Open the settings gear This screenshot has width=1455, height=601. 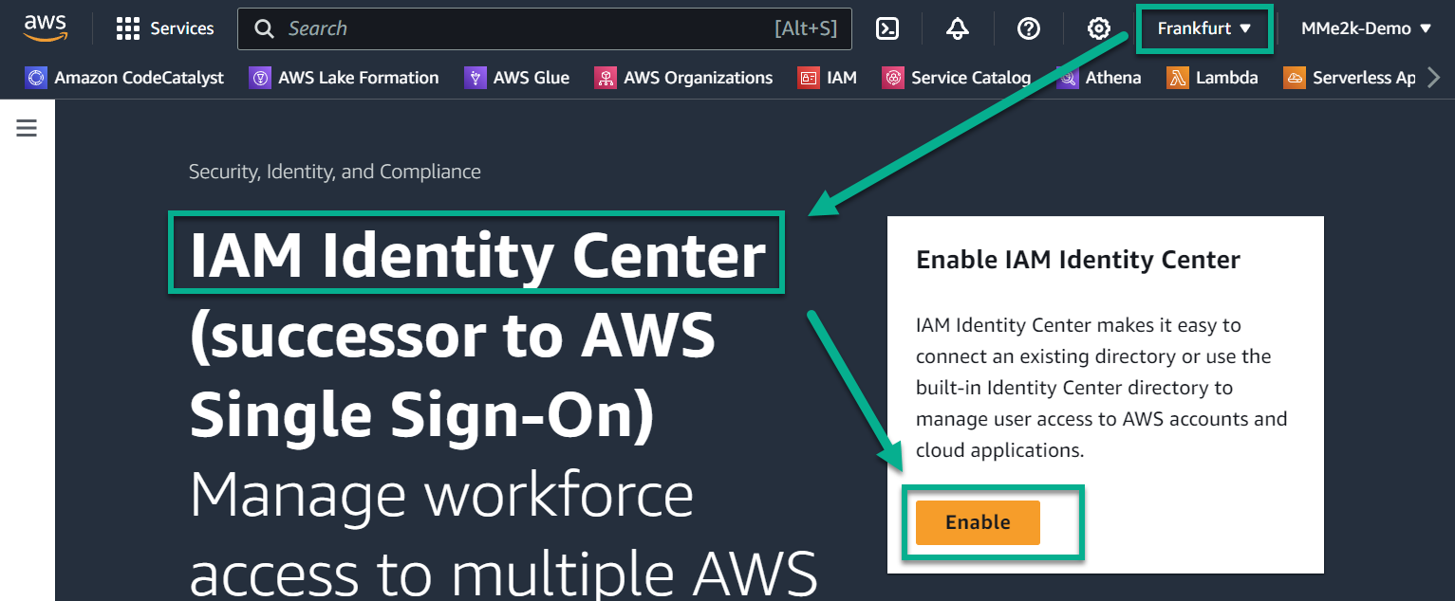[x=1098, y=28]
